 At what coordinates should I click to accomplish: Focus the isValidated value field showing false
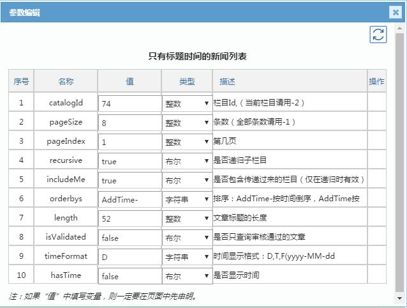coord(129,238)
